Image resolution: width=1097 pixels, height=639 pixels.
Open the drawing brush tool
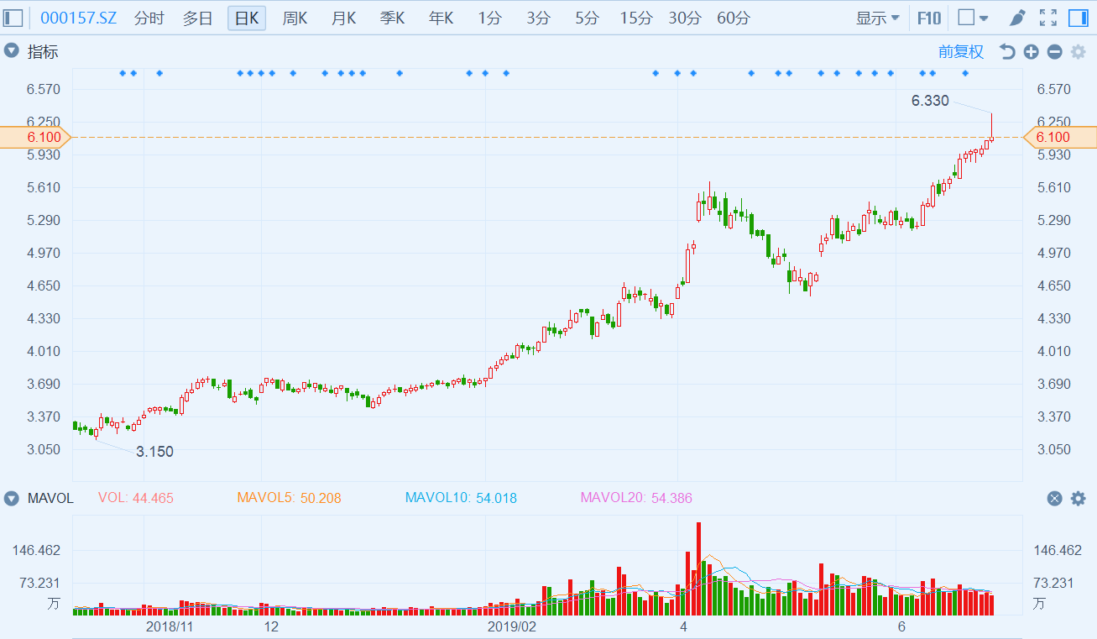pos(1017,18)
